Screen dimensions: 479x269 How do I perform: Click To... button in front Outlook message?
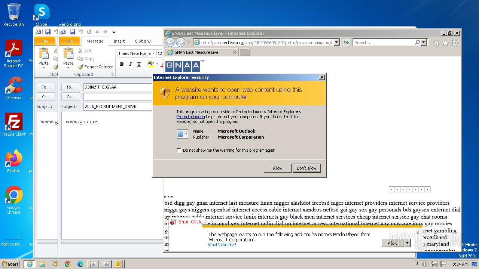[x=70, y=87]
